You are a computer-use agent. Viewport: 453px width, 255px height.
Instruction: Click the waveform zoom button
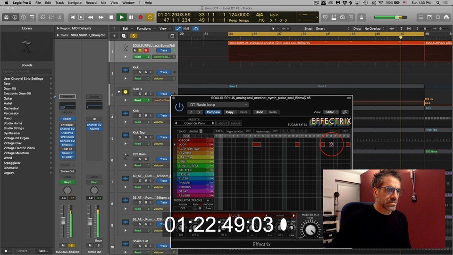pyautogui.click(x=392, y=29)
